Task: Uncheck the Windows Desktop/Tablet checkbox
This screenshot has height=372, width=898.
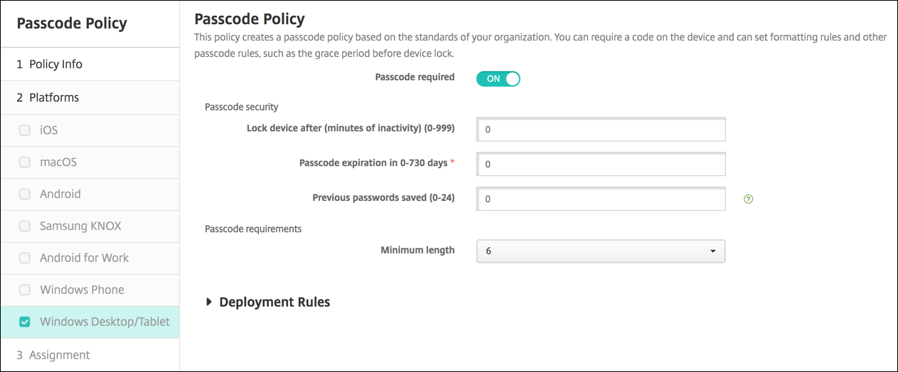Action: click(x=25, y=322)
